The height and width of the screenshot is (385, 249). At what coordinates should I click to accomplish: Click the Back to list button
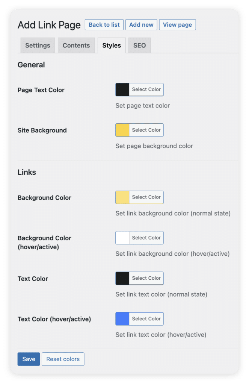[104, 25]
